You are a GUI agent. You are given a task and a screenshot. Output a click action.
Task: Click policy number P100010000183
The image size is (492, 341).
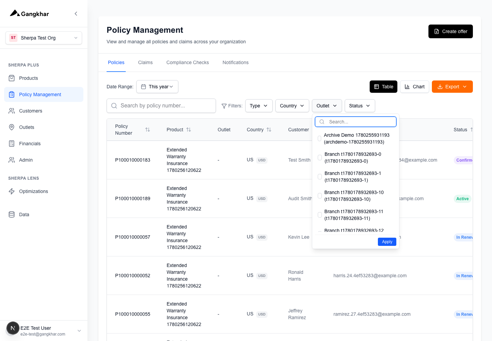[133, 160]
